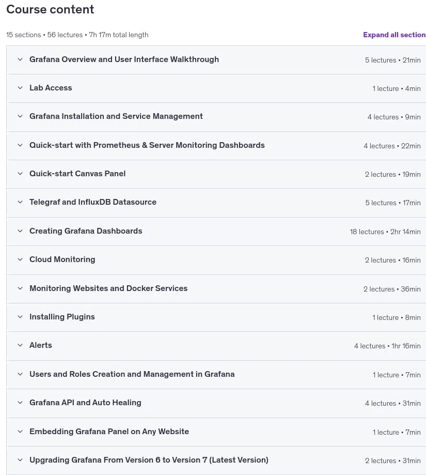Expand Cloud Monitoring chevron
Screen dimensions: 426x475
click(20, 259)
